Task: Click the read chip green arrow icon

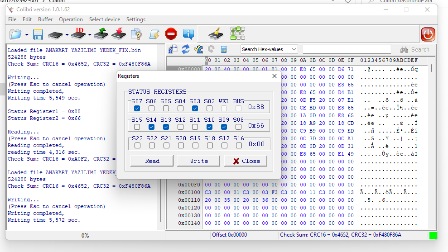Action: pos(101,34)
